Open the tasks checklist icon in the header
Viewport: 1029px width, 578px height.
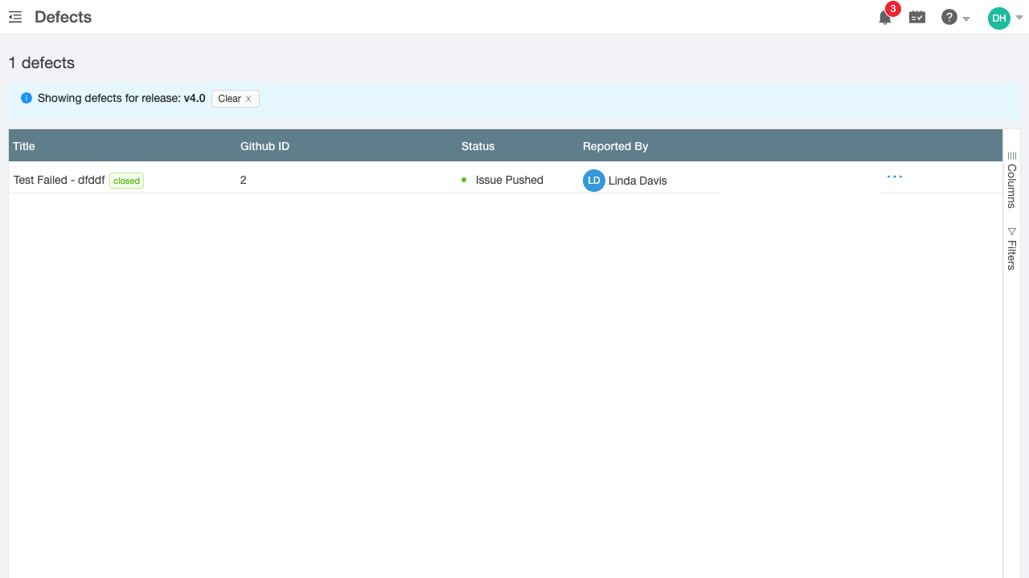point(916,17)
